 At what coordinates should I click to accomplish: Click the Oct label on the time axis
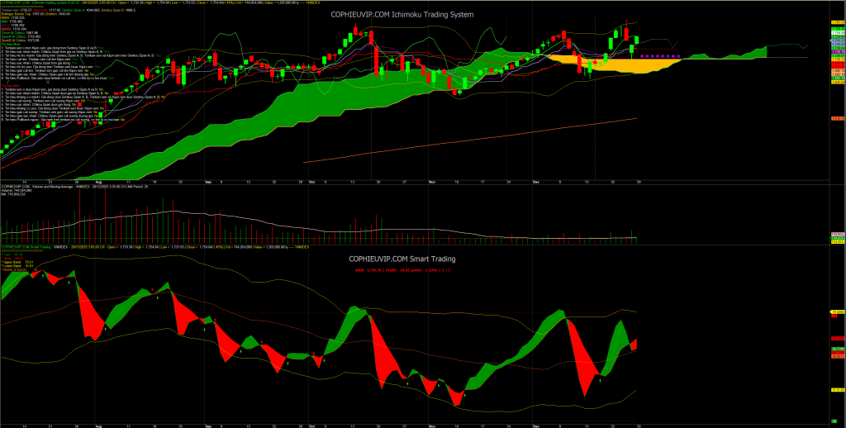coord(311,180)
